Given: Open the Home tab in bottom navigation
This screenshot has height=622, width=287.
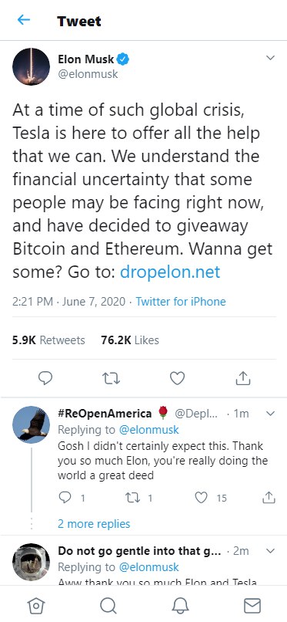Looking at the screenshot, I should pyautogui.click(x=36, y=606).
